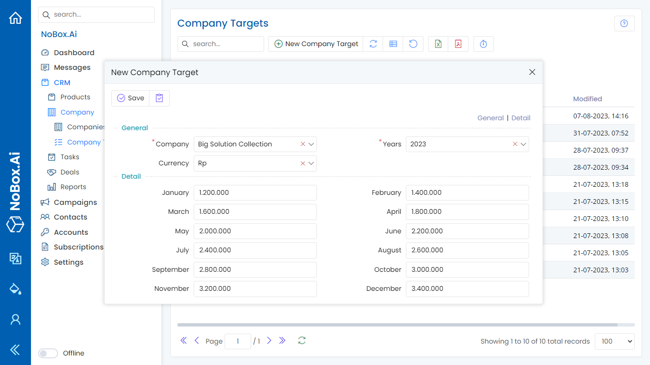Click the clipboard icon next to Save

[x=159, y=98]
